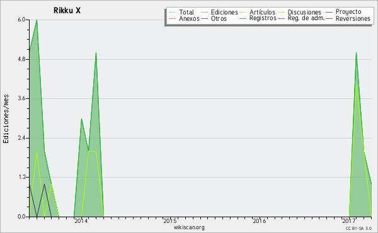Click the 2017 axis label
Screen dimensions: 378x233
[348, 220]
